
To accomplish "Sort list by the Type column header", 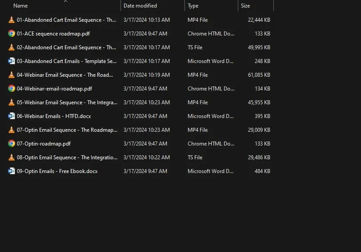I will click(193, 6).
